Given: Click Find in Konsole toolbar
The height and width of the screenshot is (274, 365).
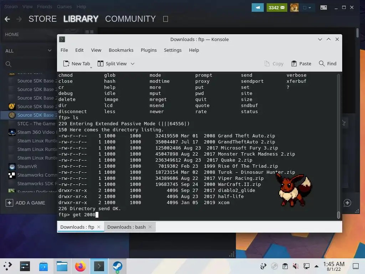Looking at the screenshot, I should coord(328,64).
